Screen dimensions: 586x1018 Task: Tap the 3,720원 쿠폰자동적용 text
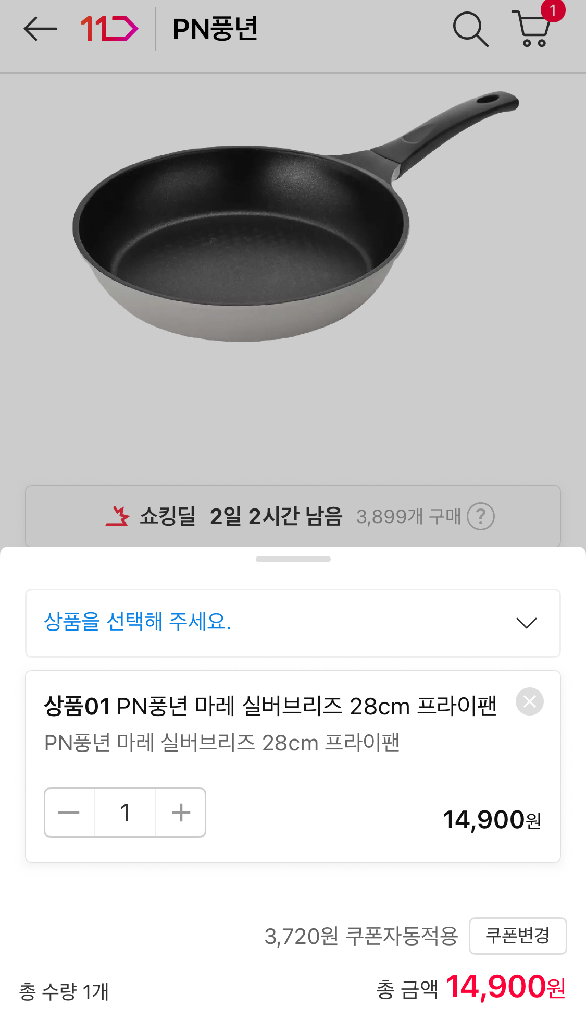pyautogui.click(x=361, y=936)
